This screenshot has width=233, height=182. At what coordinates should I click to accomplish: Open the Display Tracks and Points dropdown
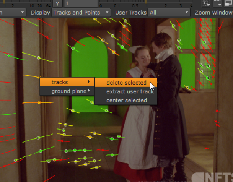tap(81, 13)
